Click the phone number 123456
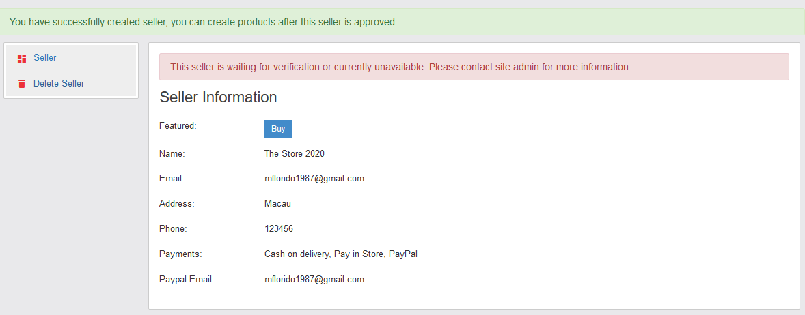This screenshot has height=315, width=805. click(x=279, y=229)
